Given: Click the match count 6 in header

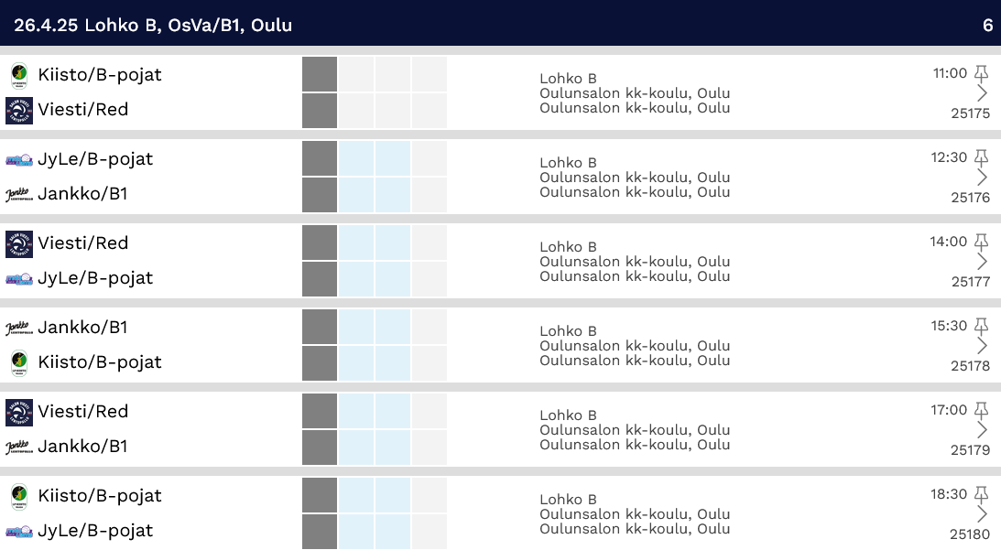Looking at the screenshot, I should click(x=987, y=26).
